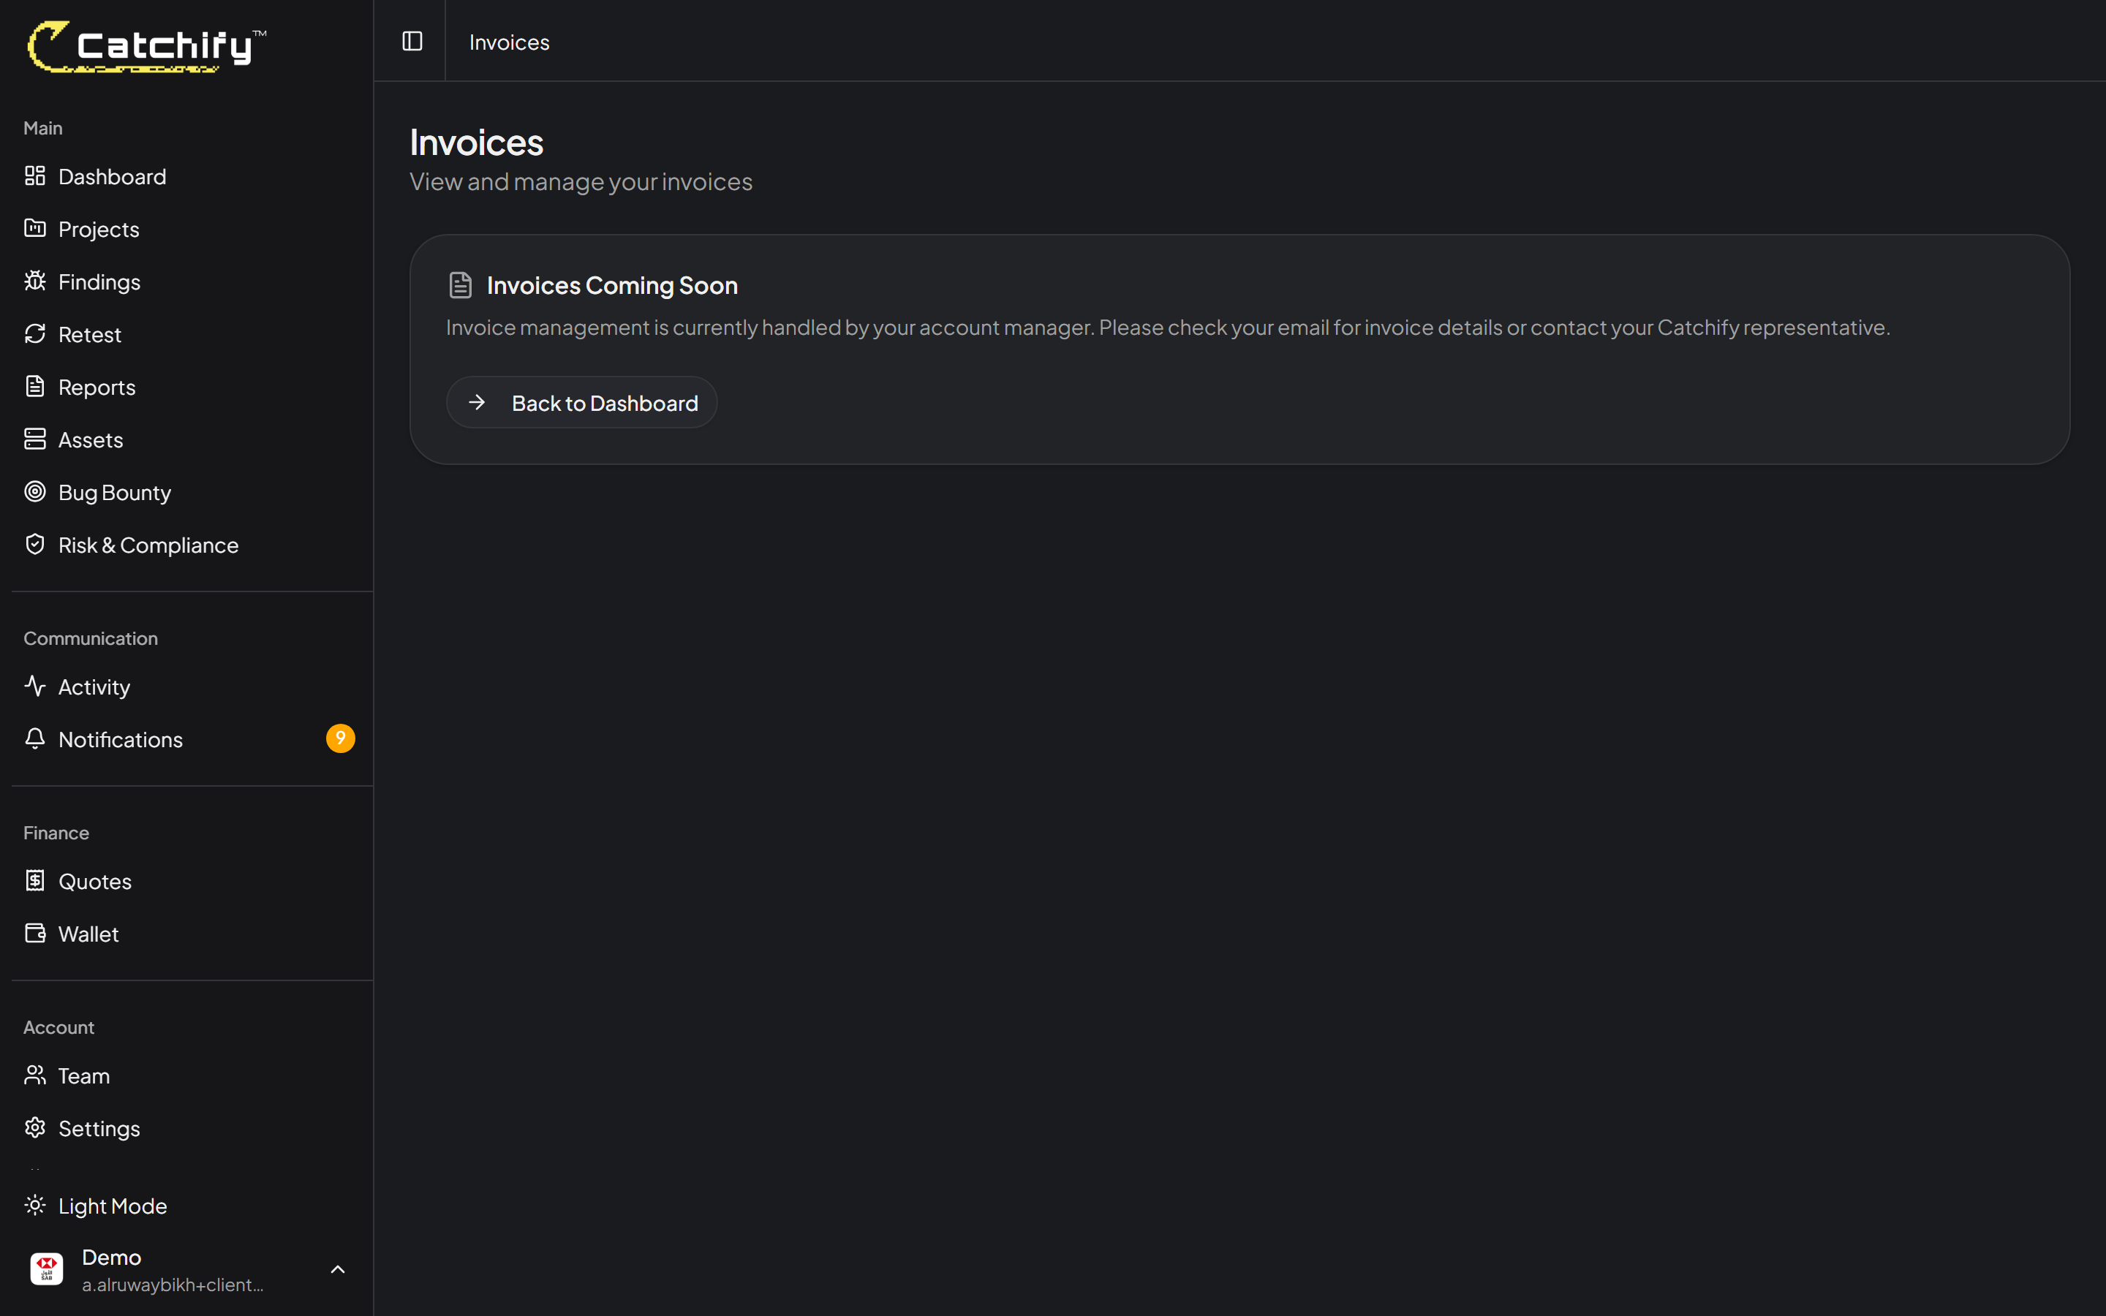This screenshot has width=2106, height=1316.
Task: Open the Projects section
Action: click(98, 228)
